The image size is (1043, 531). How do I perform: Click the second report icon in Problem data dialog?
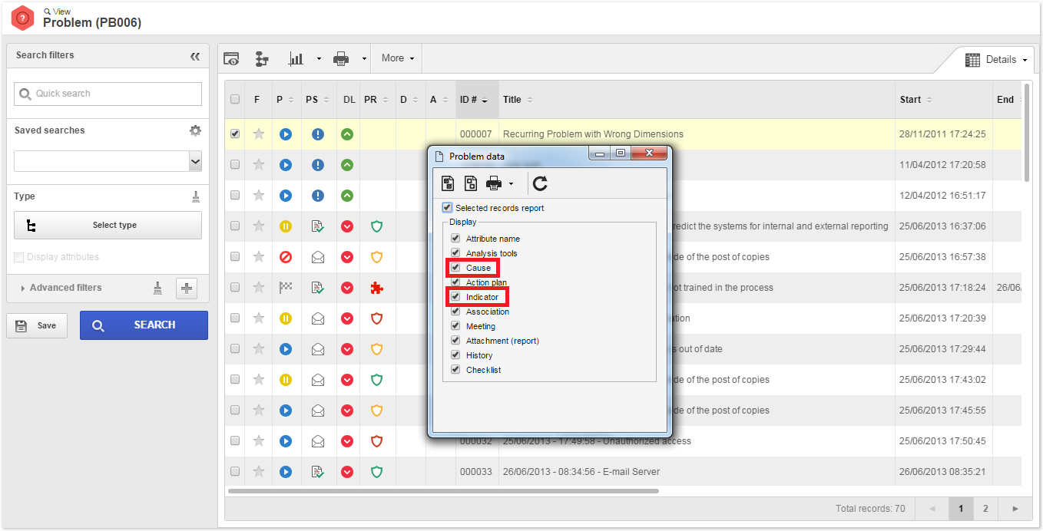tap(470, 183)
